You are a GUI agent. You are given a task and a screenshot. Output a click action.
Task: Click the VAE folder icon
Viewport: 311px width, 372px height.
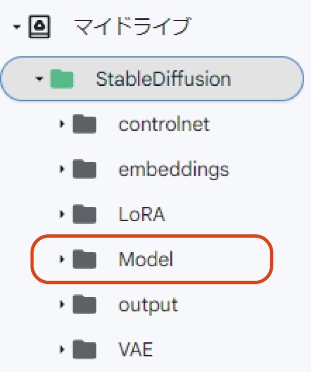pos(84,350)
